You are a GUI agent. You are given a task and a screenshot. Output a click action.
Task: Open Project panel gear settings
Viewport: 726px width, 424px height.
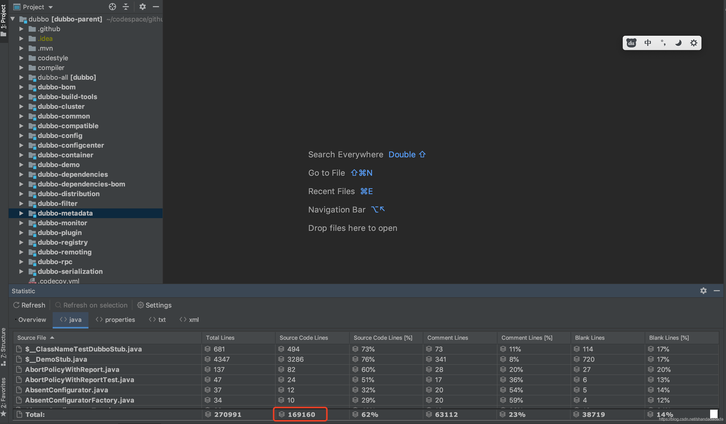143,7
